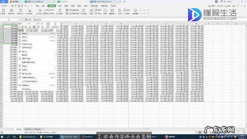The image size is (247, 139).
Task: Choose Paste (粘贴) from the context menu
Action: pos(25,40)
